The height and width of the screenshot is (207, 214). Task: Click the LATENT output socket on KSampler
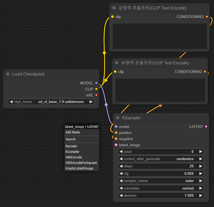pos(206,127)
